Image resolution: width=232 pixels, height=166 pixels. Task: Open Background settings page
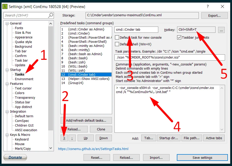[x=23, y=46]
